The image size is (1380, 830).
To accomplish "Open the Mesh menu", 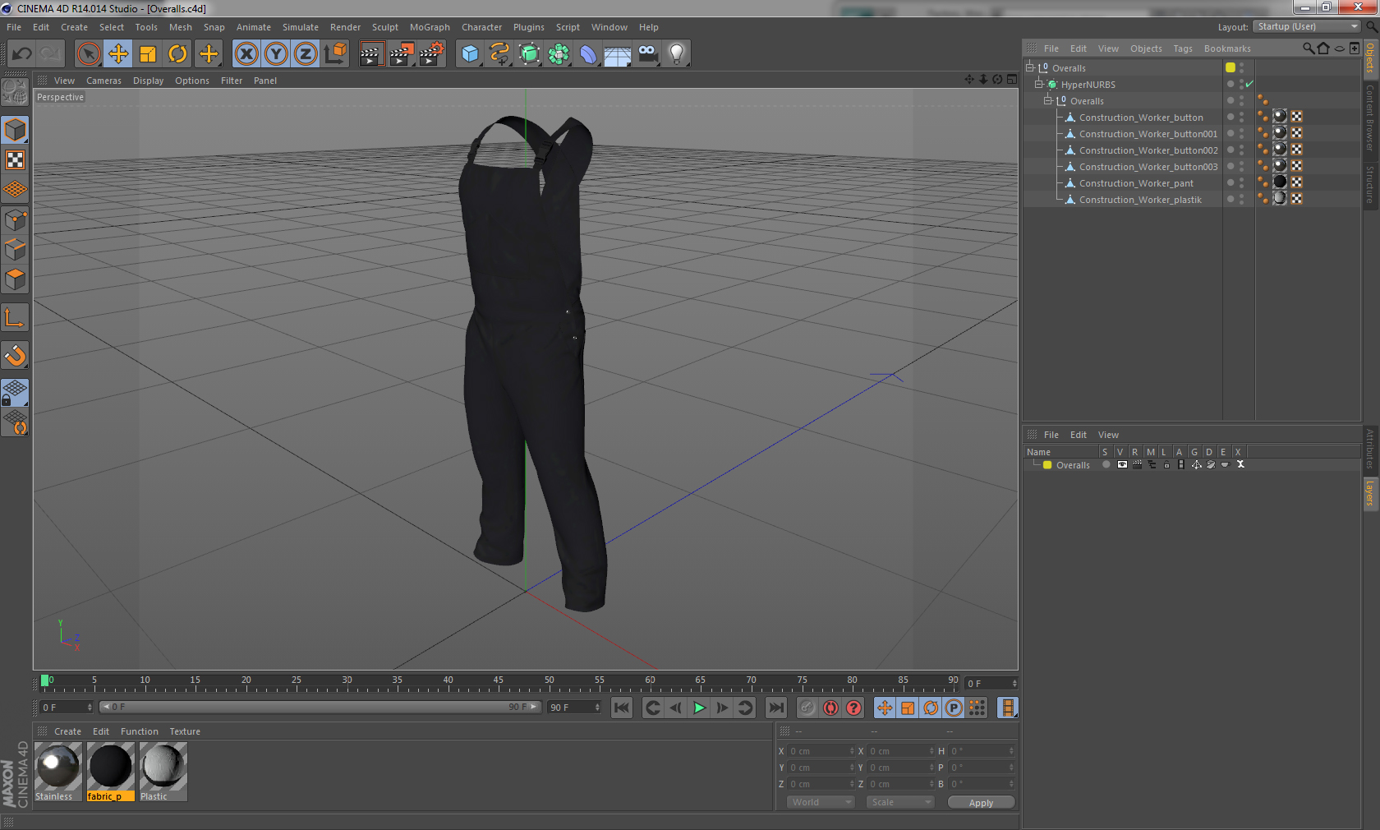I will 181,27.
